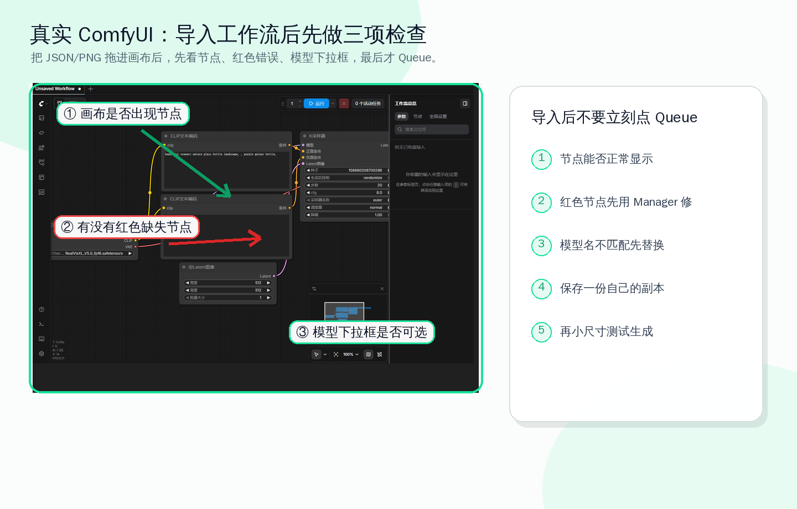This screenshot has height=509, width=797.
Task: Increase 高度 with its right arrow
Action: 268,290
